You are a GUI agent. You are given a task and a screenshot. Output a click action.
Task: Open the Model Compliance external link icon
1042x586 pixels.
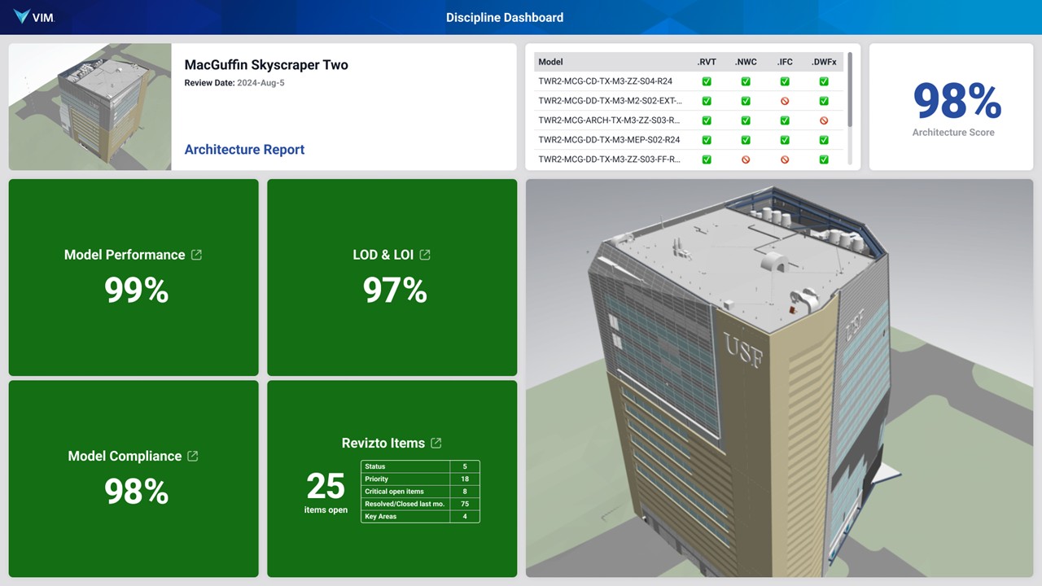point(193,456)
